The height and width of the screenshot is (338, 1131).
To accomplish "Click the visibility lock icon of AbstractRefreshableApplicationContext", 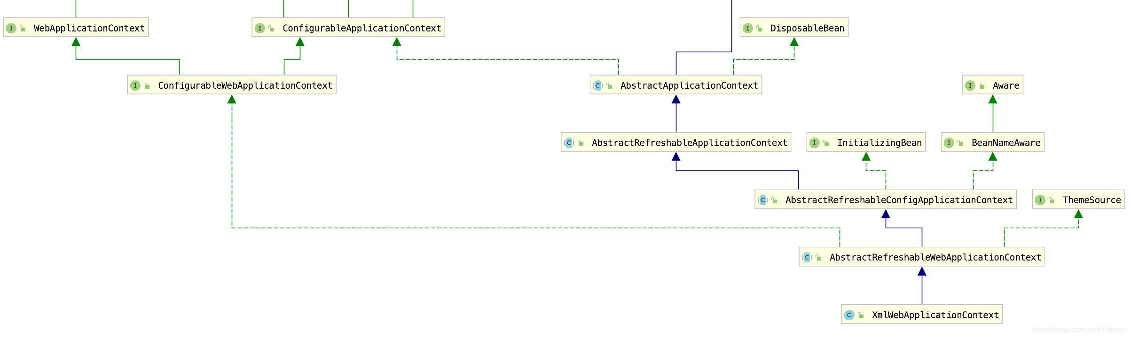I will [x=581, y=143].
